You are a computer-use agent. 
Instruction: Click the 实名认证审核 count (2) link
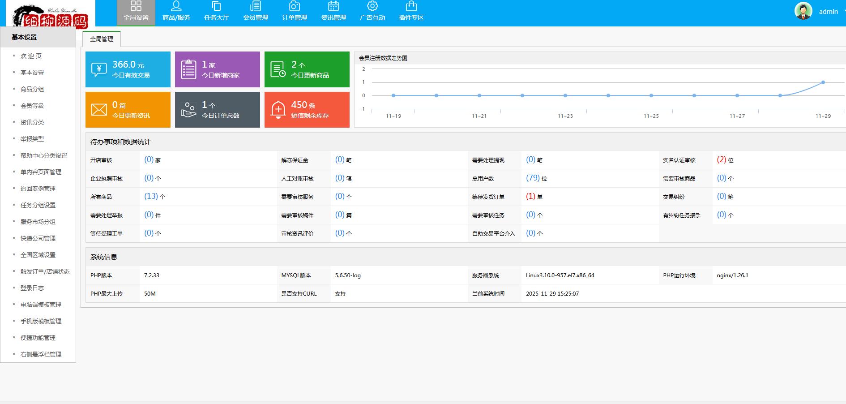(x=721, y=160)
